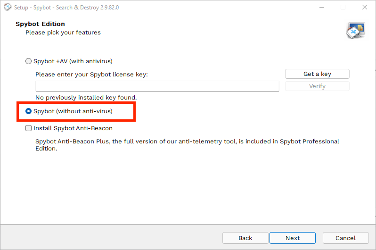Cancel the Spybot installation
This screenshot has height=250, width=376.
coord(345,238)
